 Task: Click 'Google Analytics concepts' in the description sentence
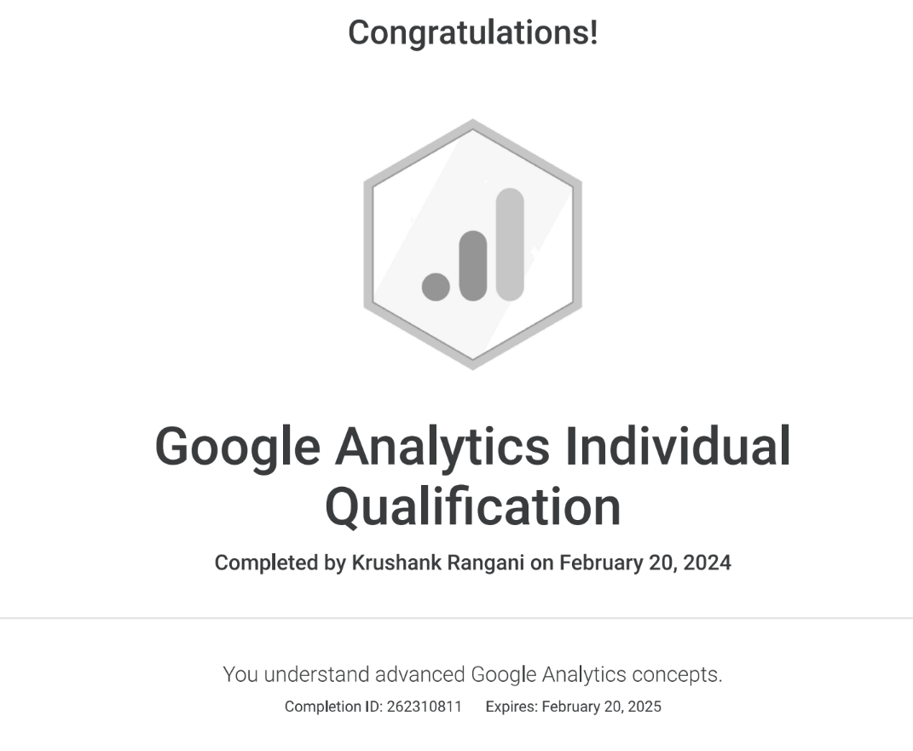(597, 674)
